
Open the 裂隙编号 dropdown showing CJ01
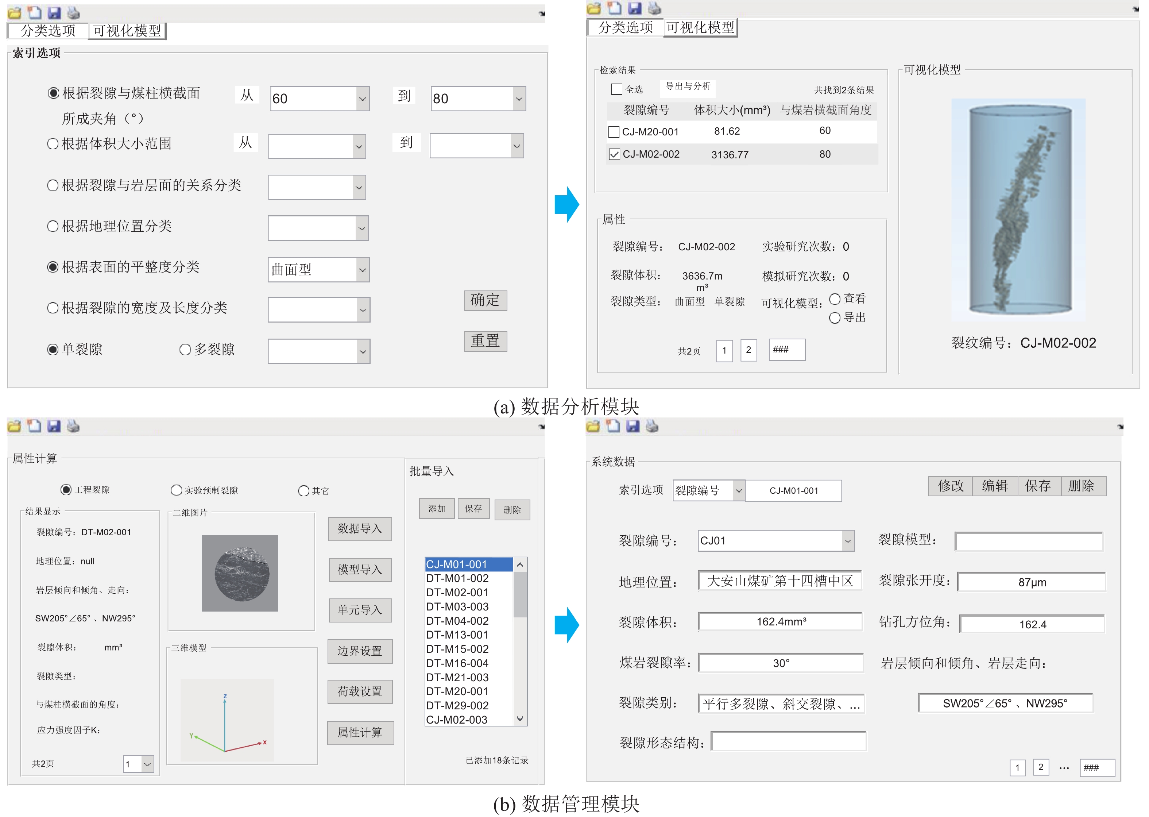[x=847, y=541]
